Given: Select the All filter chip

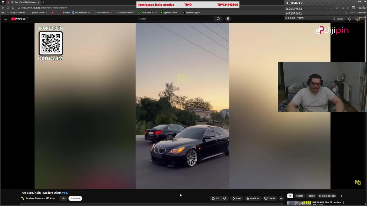Looking at the screenshot, I should [x=290, y=196].
